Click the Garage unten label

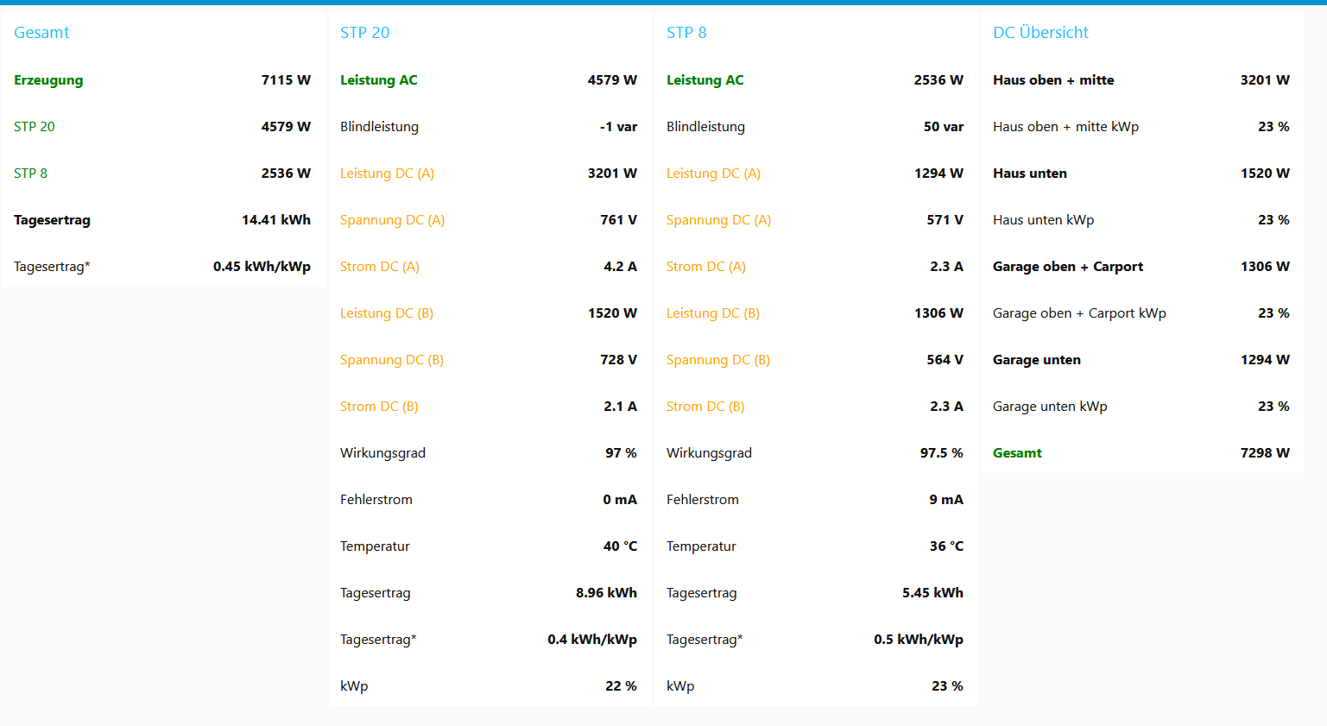point(1037,360)
